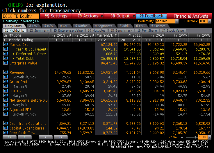Switch to the Ratios tab
Viewport: 214px width, 153px height.
pos(81,26)
